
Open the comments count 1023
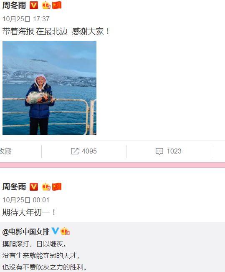[174, 151]
